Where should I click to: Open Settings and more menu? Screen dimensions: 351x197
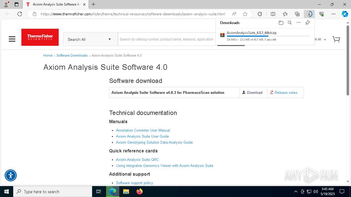(333, 14)
